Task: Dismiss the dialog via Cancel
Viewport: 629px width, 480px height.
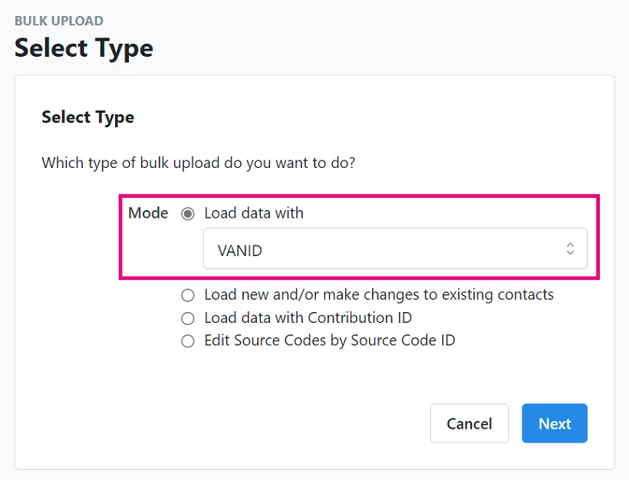Action: 469,423
